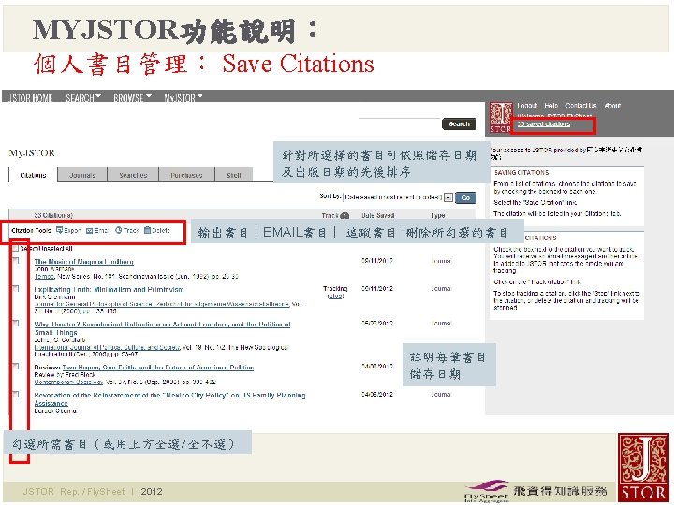
Task: Click the Type column header
Action: pos(437,216)
